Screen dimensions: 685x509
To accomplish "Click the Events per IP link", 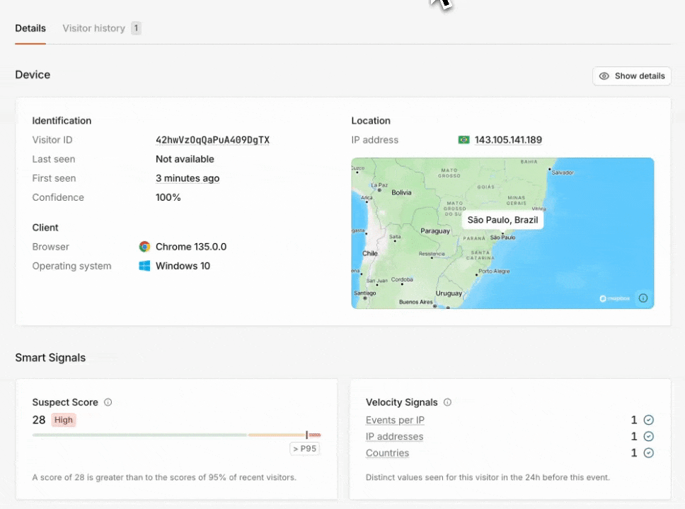I will (395, 420).
